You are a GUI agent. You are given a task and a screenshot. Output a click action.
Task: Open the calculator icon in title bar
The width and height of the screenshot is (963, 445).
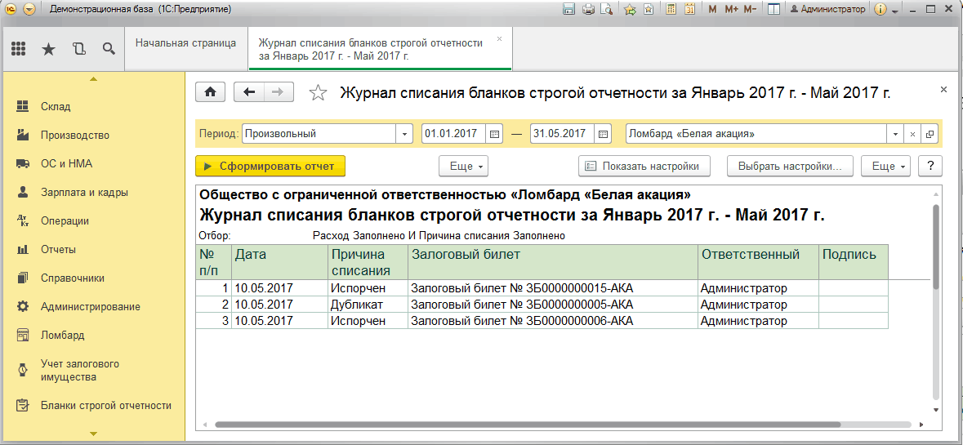point(671,9)
